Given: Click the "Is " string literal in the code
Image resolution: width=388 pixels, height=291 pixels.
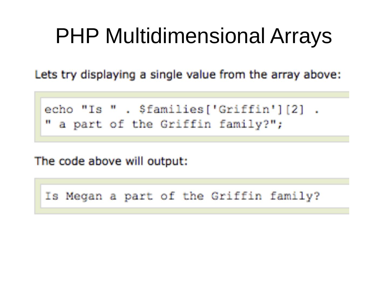Looking at the screenshot, I should [x=99, y=110].
